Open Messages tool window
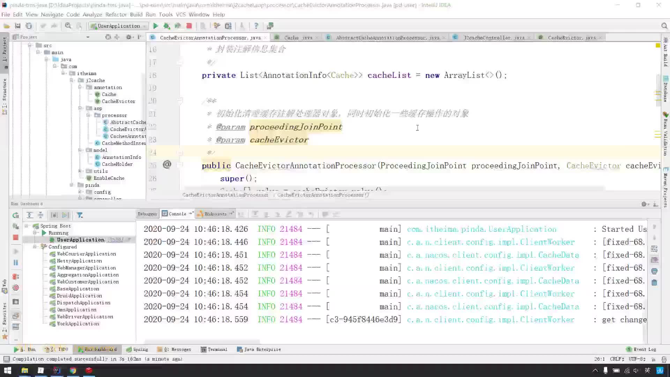The height and width of the screenshot is (377, 670). click(174, 349)
